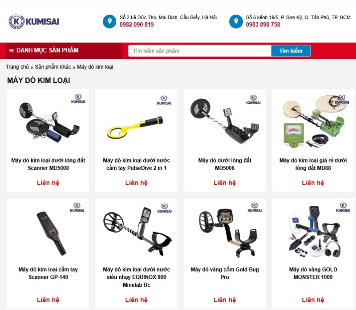Screen dimensions: 356x310
Task: Open the Gold Bug Pro product title
Action: [x=225, y=273]
